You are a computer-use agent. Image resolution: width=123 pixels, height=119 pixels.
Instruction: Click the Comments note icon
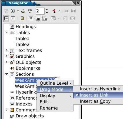[x=12, y=110]
